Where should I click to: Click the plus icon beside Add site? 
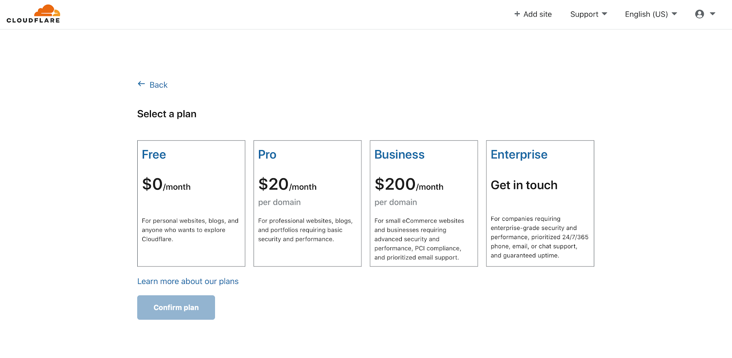click(x=517, y=14)
